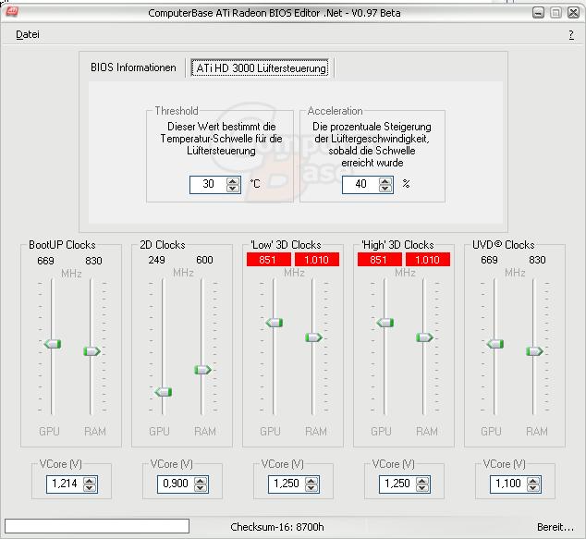Click BootUP VCore field showing 1,214
Viewport: 586px width, 539px height.
point(65,484)
